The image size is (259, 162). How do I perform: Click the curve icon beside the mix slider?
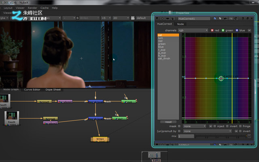click(x=249, y=136)
